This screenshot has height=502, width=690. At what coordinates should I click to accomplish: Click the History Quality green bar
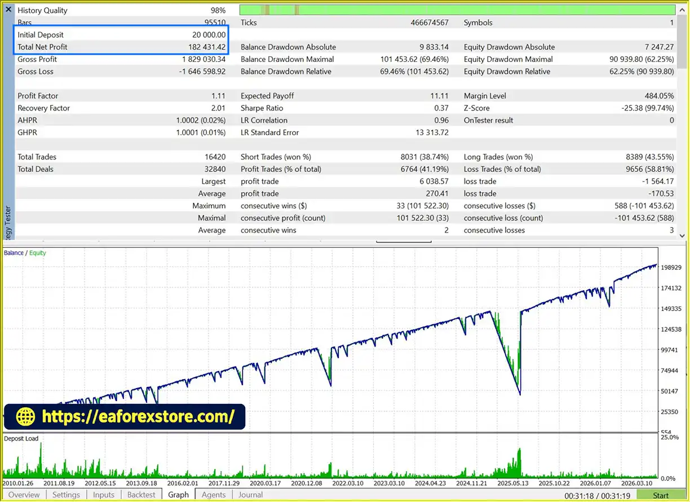(457, 10)
